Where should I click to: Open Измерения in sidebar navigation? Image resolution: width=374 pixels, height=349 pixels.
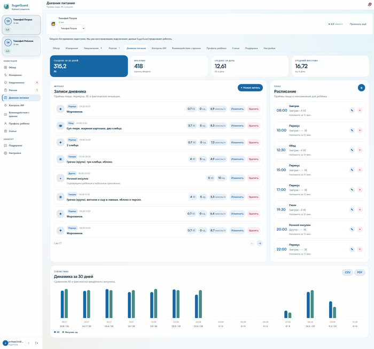[15, 75]
